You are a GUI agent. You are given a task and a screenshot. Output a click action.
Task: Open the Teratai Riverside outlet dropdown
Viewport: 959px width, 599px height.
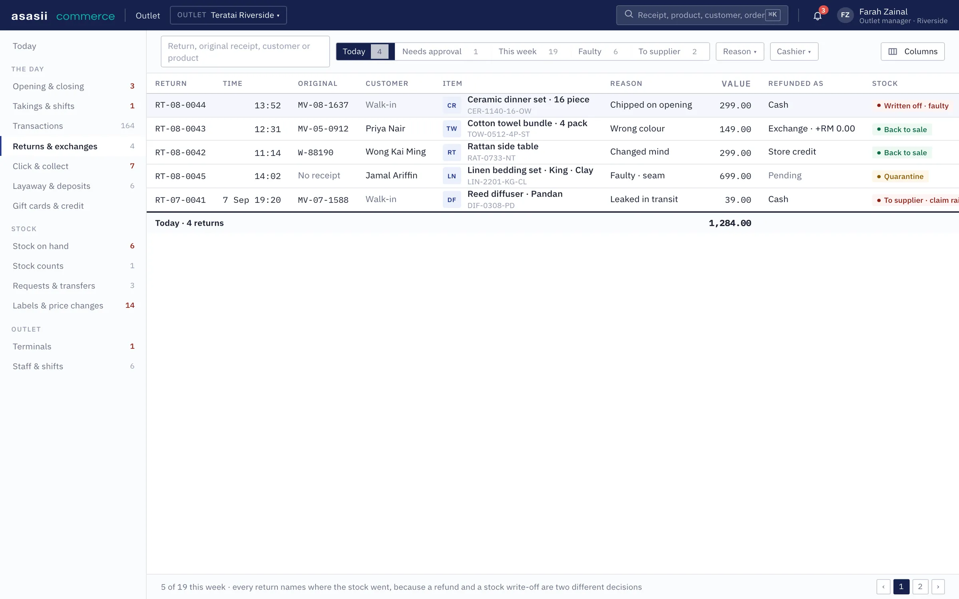(228, 15)
